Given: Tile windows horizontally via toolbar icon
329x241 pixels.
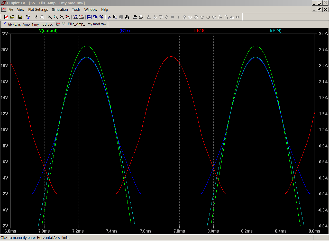Looking at the screenshot, I should [x=89, y=17].
